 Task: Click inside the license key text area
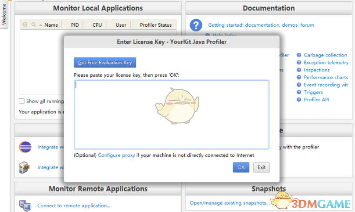[x=172, y=115]
